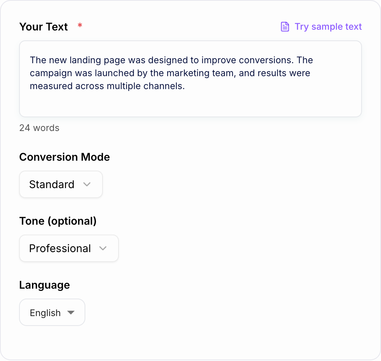This screenshot has height=361, width=381.
Task: Click the Conversion Mode heading
Action: click(64, 157)
